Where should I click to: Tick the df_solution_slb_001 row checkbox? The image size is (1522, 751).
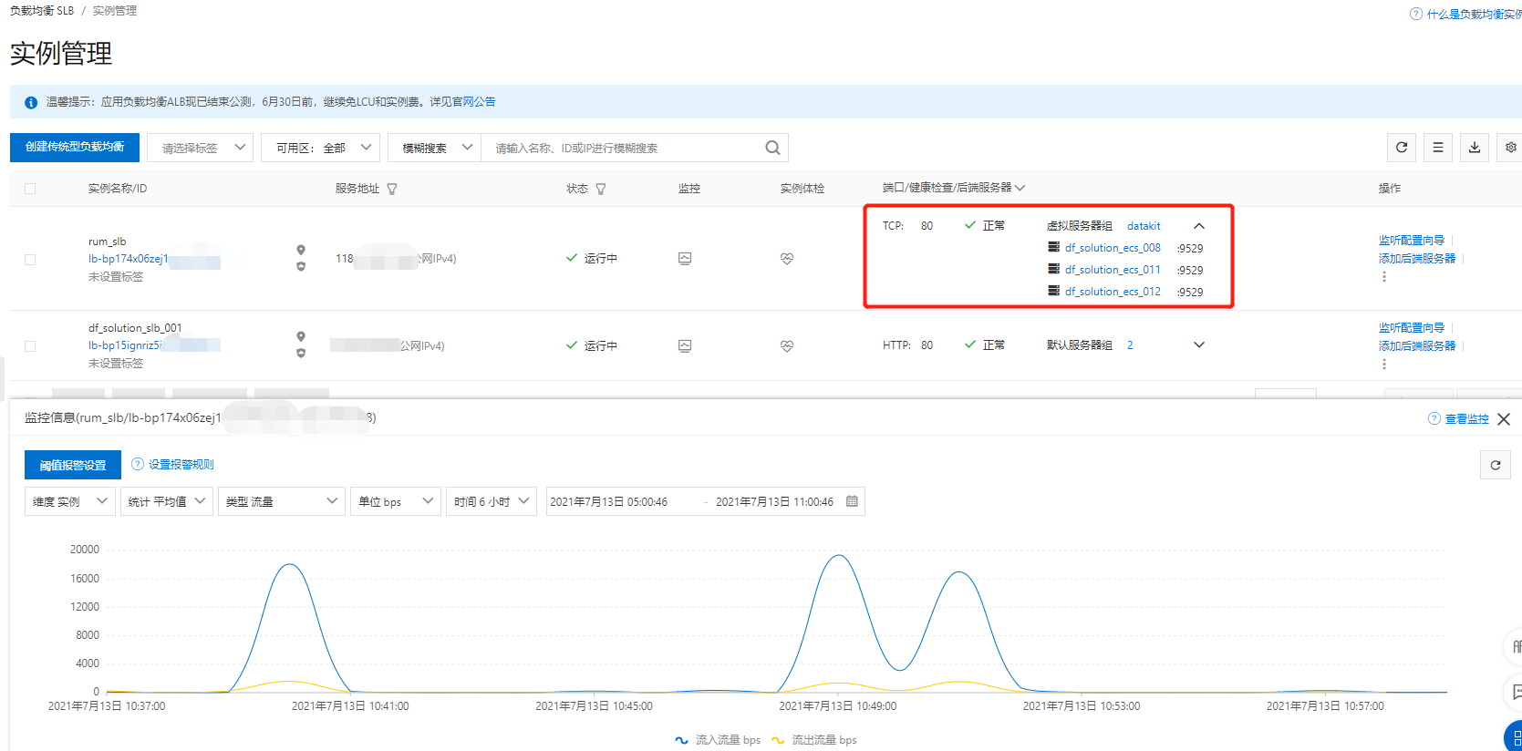tap(30, 346)
